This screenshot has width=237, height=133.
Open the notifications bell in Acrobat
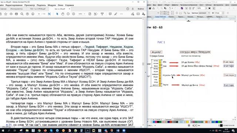point(133,9)
